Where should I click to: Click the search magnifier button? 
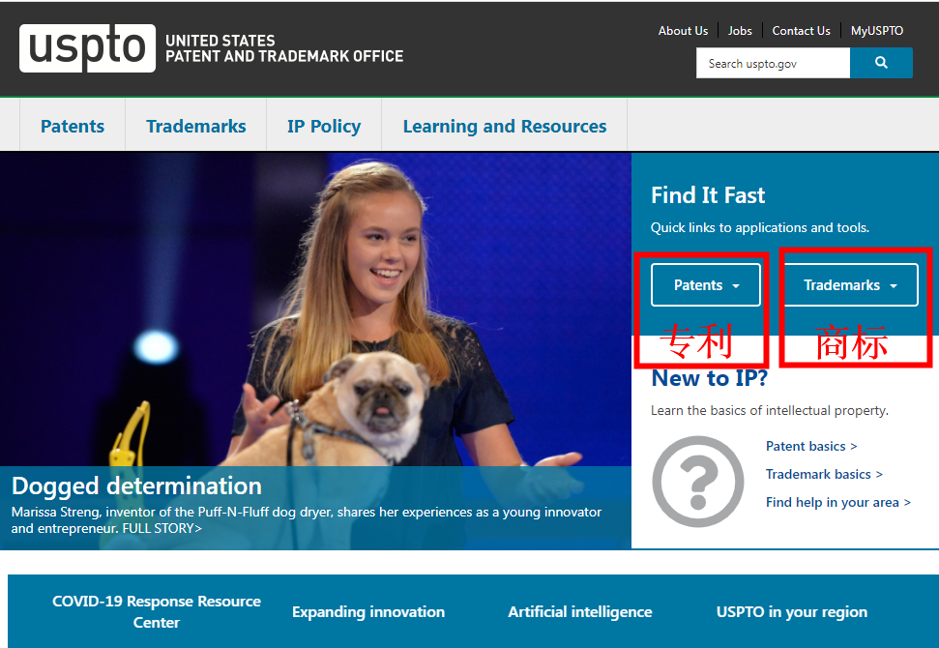point(880,63)
